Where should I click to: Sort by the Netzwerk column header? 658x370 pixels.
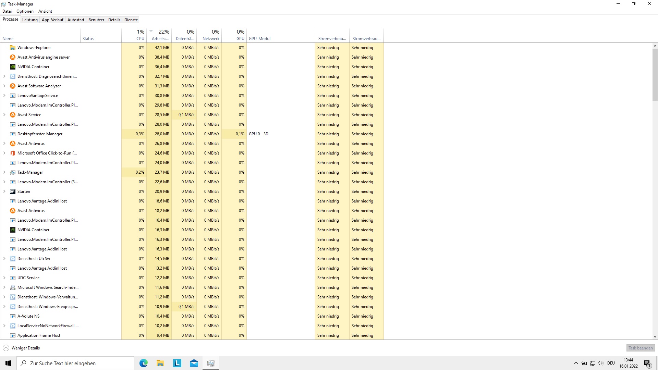coord(209,35)
